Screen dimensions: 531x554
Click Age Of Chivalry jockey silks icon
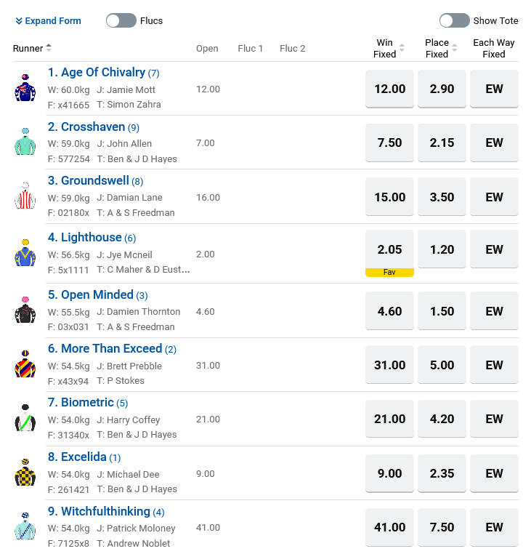[x=25, y=88]
